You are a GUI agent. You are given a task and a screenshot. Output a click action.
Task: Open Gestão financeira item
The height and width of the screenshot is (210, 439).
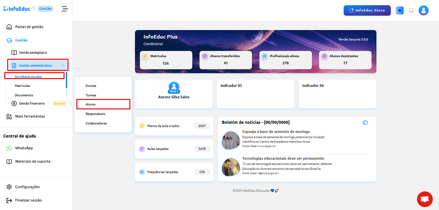coord(32,104)
